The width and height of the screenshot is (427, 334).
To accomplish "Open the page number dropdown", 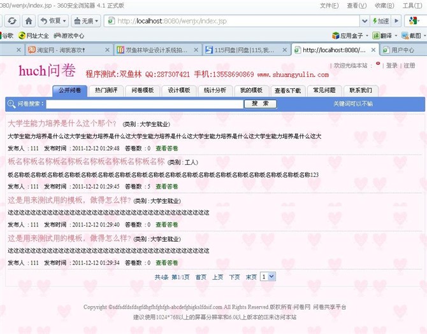I will (268, 277).
